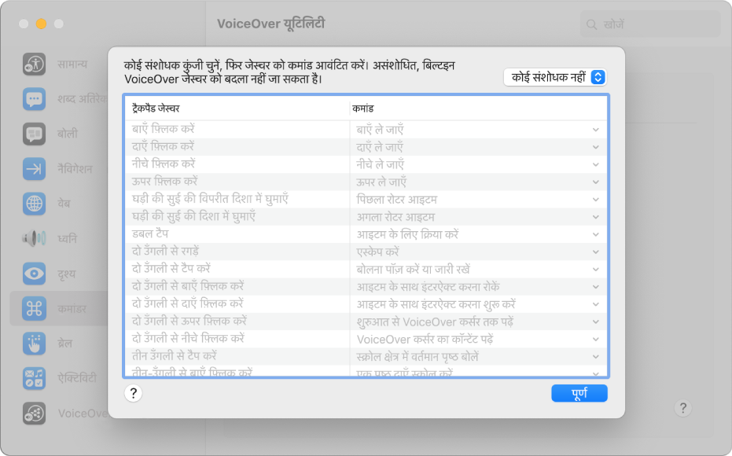Viewport: 732px width, 456px height.
Task: Select the वेब globe icon
Action: pyautogui.click(x=34, y=204)
